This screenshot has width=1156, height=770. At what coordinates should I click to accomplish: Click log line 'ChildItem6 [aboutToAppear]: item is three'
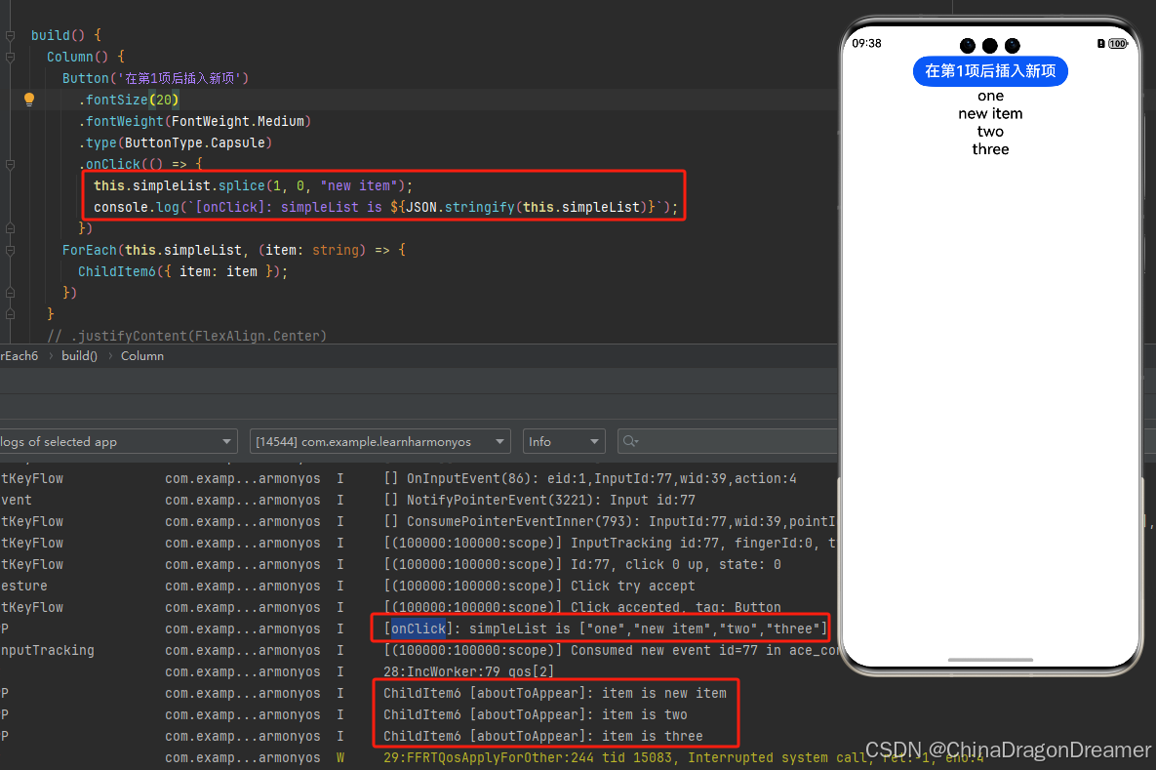tap(542, 736)
